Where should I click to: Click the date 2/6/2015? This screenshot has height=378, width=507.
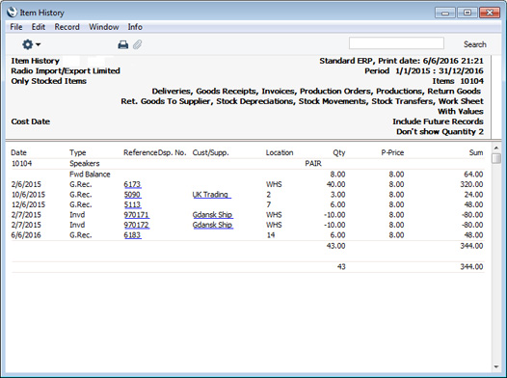[26, 184]
